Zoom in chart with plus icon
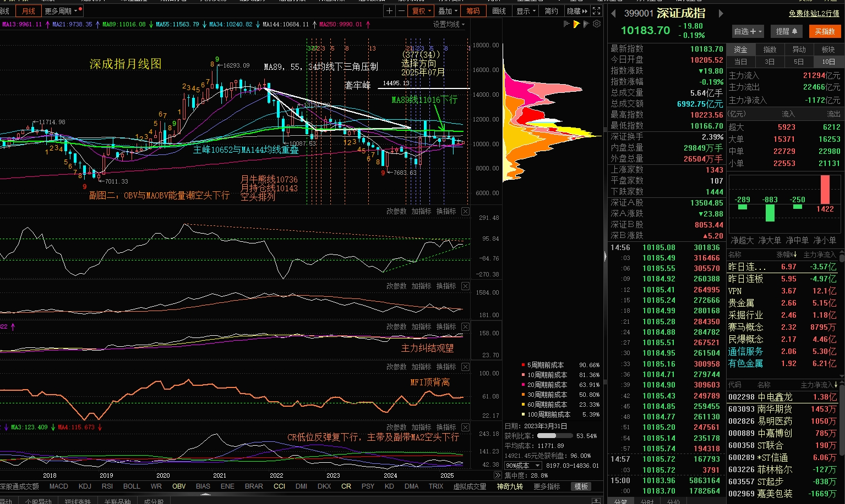The image size is (845, 504). [x=390, y=11]
